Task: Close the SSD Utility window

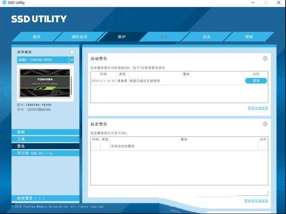Action: point(279,3)
